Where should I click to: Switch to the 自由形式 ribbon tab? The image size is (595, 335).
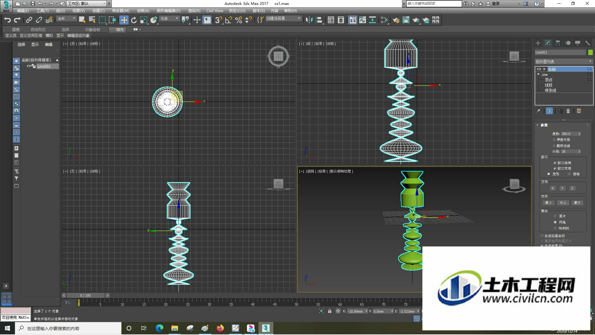38,30
